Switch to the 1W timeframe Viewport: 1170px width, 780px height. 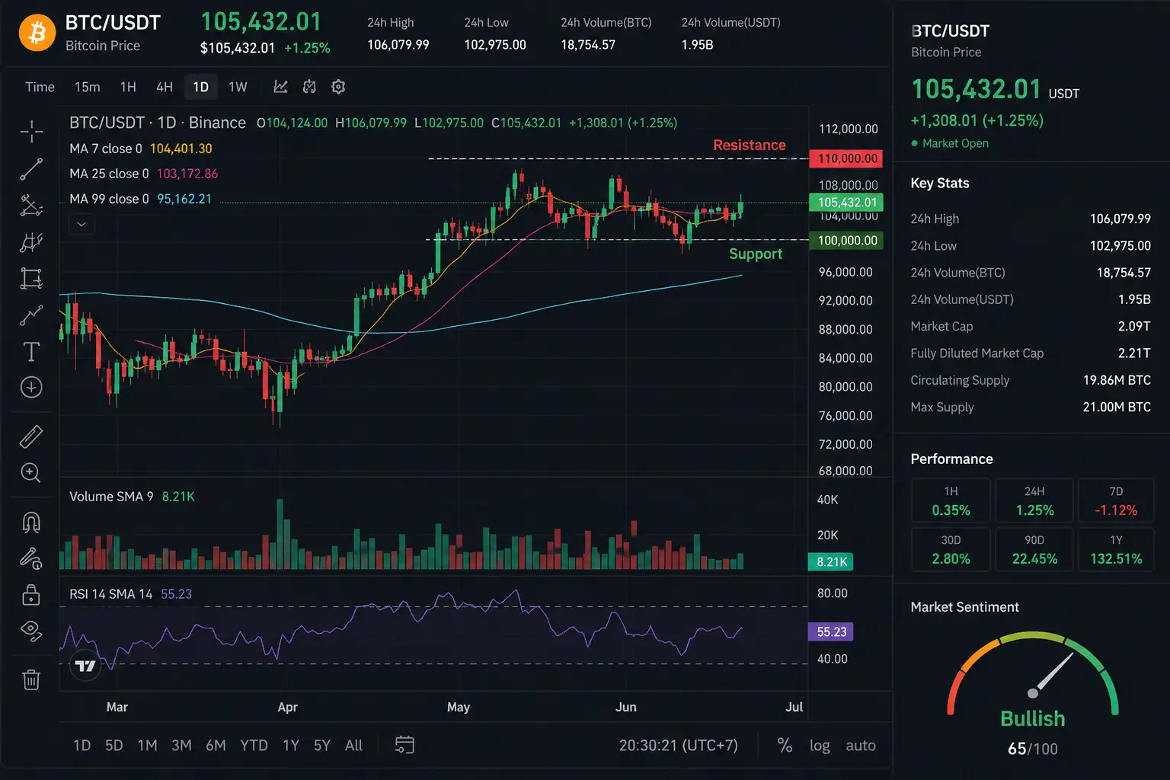238,87
